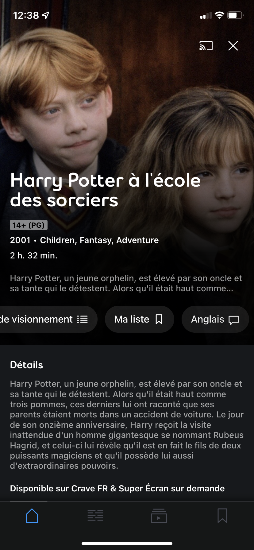Open the Home tab in bottom bar

click(32, 515)
